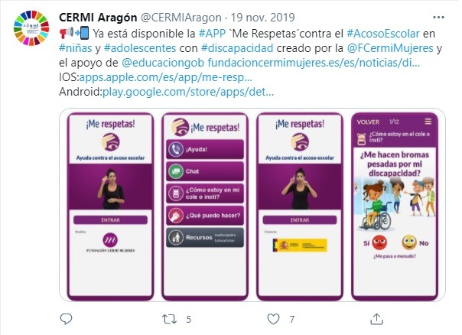
Task: Select VOLVER in the fourth screenshot
Action: point(368,122)
